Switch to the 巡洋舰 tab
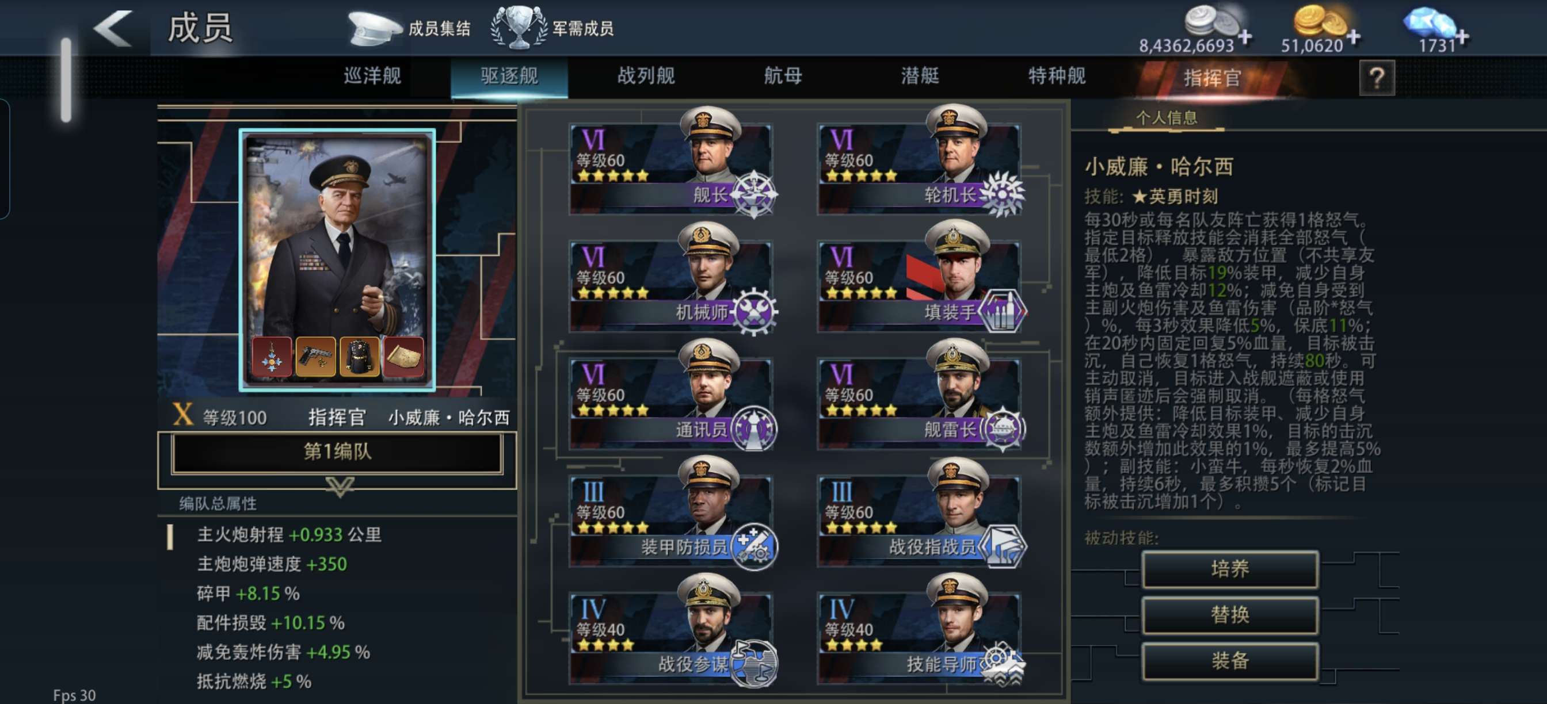Viewport: 1547px width, 704px height. 372,76
